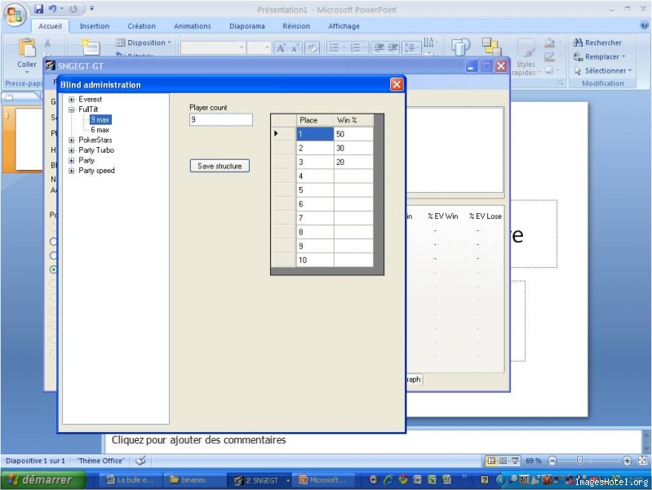Click the line spacing icon
Viewport: 652px width, 490px height.
pyautogui.click(x=410, y=48)
